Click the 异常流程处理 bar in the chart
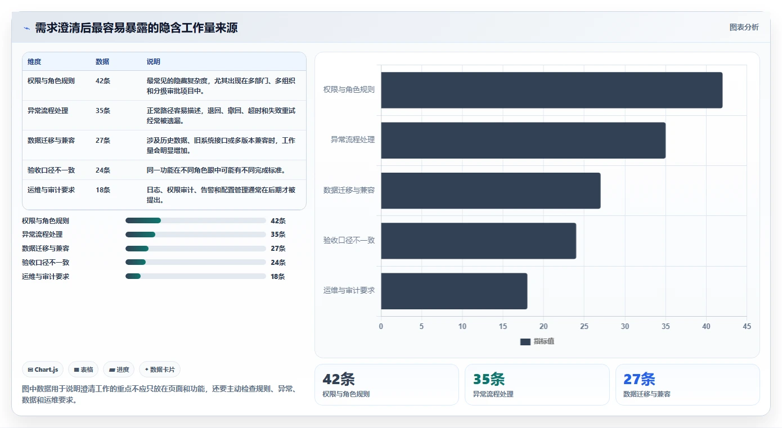 pos(523,140)
